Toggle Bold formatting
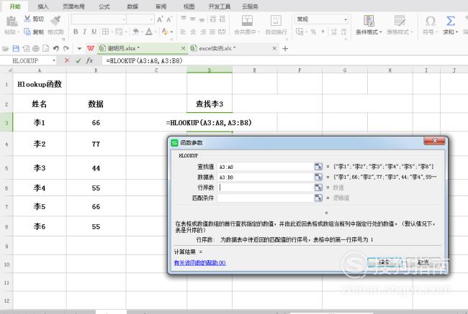 (76, 32)
